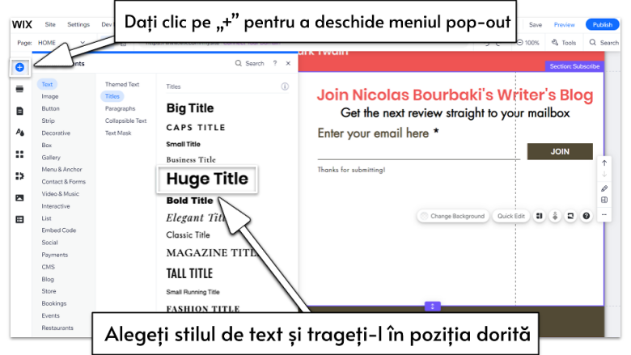Open the Media sidebar icon
Image resolution: width=631 pixels, height=355 pixels.
pos(19,197)
